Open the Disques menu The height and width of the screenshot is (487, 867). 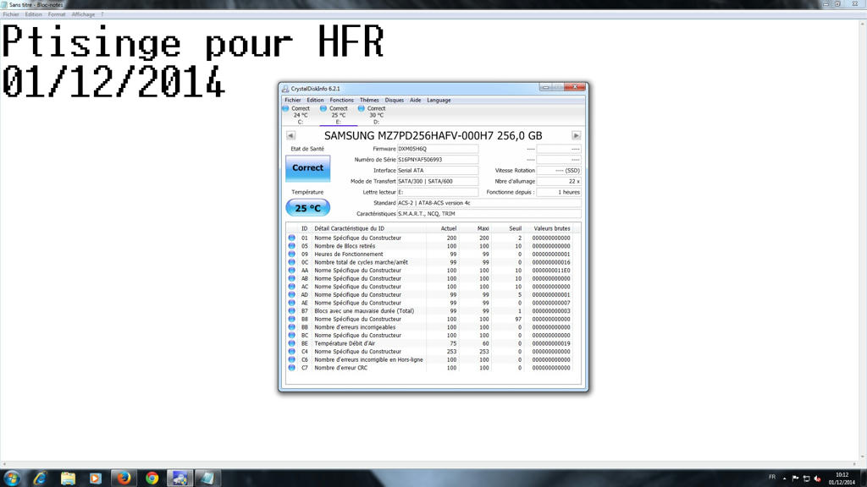[395, 100]
